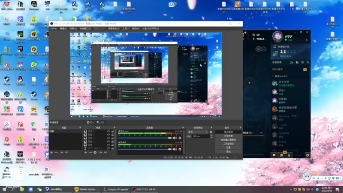
Task: Open the 渐变 scene transition dropdown
Action: tap(198, 132)
